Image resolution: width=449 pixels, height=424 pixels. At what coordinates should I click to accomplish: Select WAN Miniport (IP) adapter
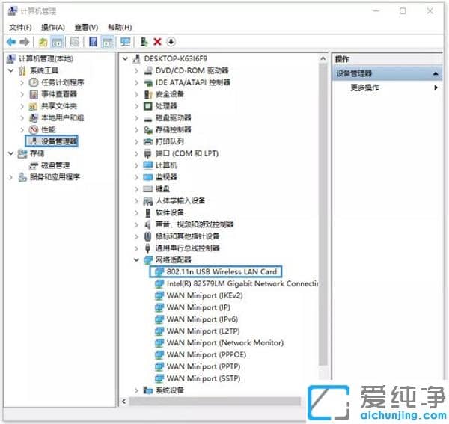(198, 307)
